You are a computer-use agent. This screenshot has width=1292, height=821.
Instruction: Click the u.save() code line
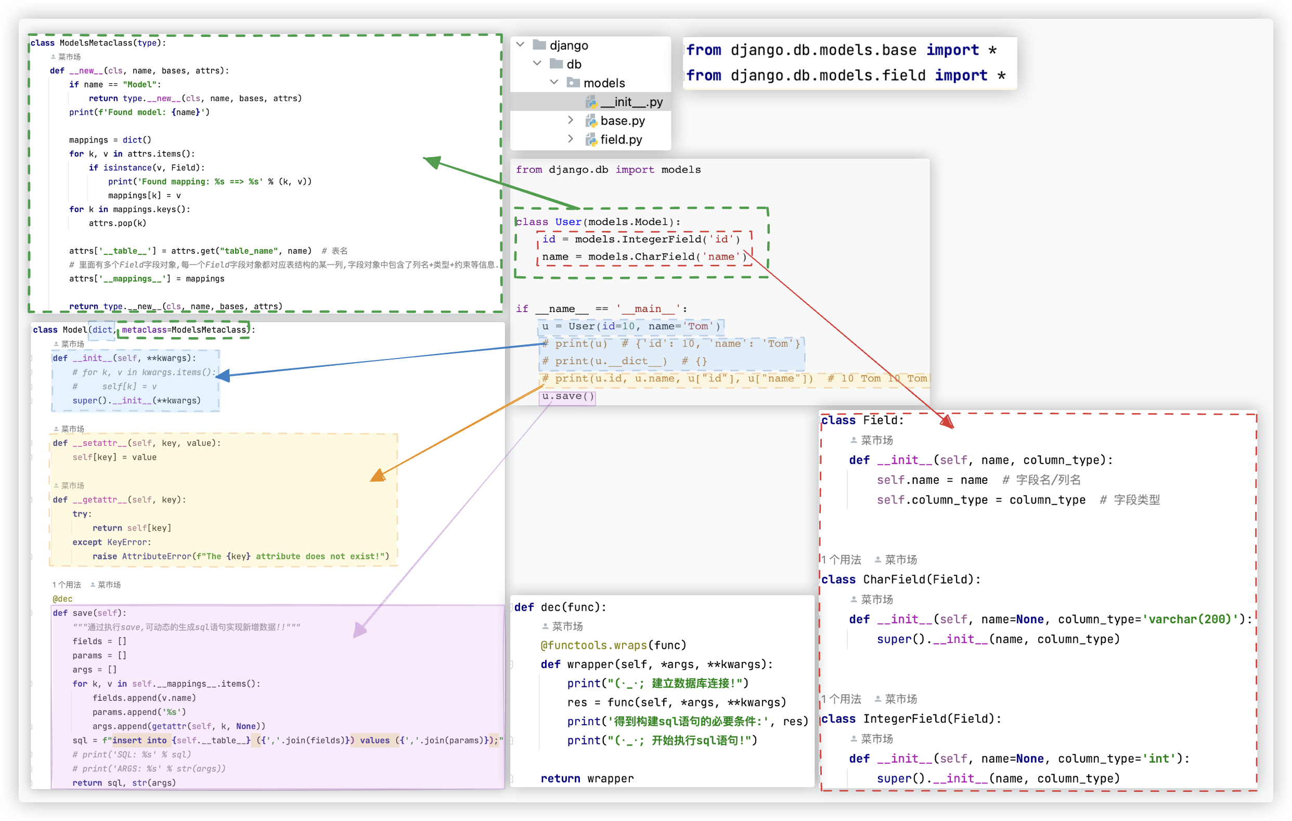pyautogui.click(x=567, y=396)
